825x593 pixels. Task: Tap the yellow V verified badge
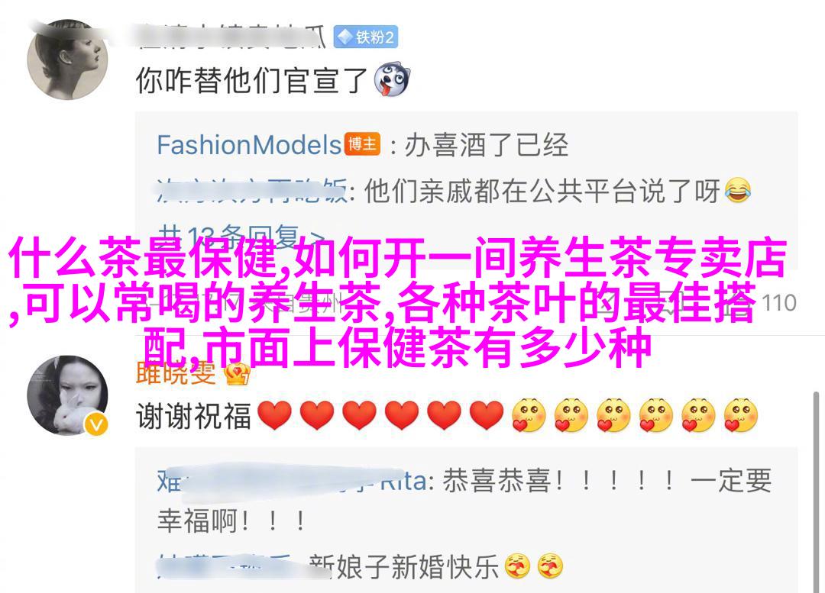[95, 424]
